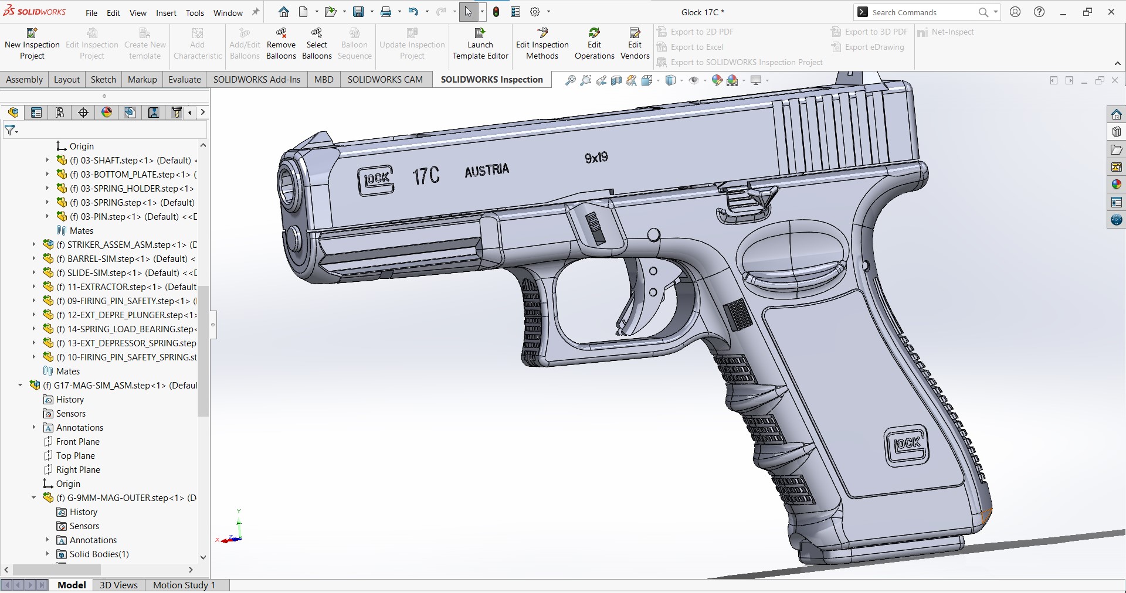This screenshot has width=1126, height=593.
Task: Open the FeatureManager Design Tree tab icon
Action: 13,113
